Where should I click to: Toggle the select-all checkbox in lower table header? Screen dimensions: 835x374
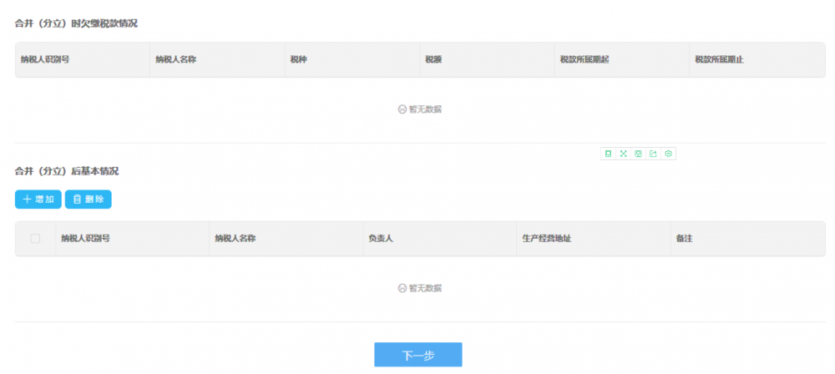(35, 239)
